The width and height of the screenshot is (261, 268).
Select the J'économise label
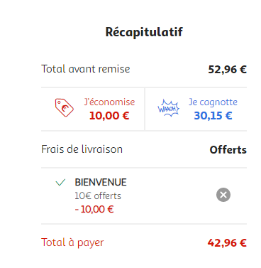tap(109, 102)
